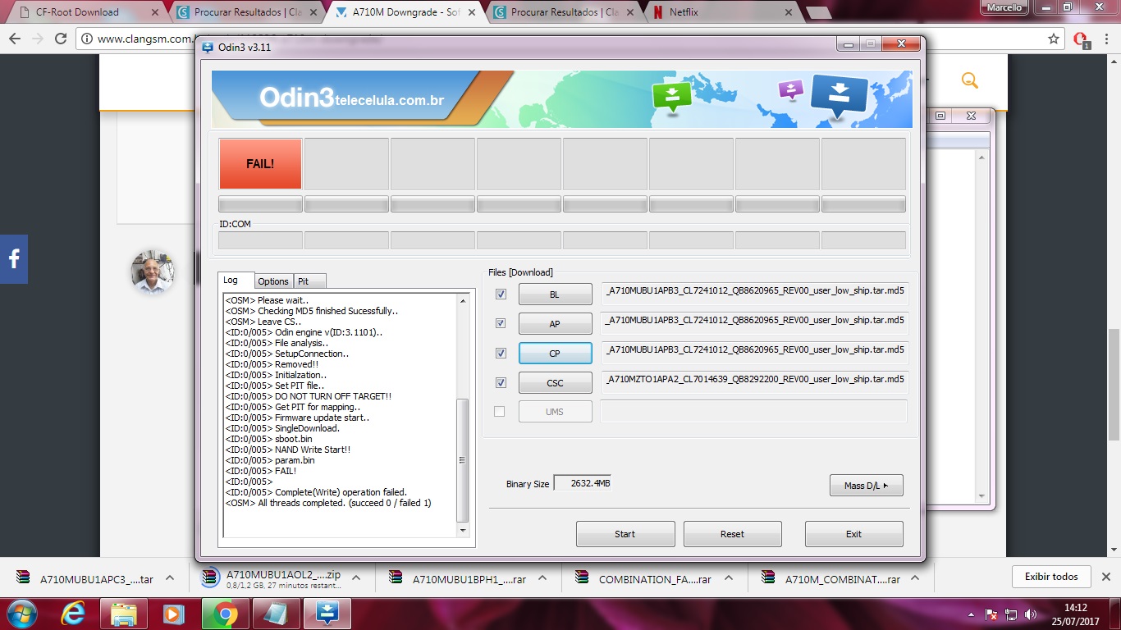Click the user avatar photo on the webpage
The image size is (1121, 630).
point(153,272)
